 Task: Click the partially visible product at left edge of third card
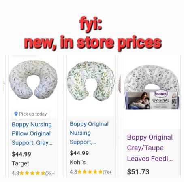coord(119,84)
